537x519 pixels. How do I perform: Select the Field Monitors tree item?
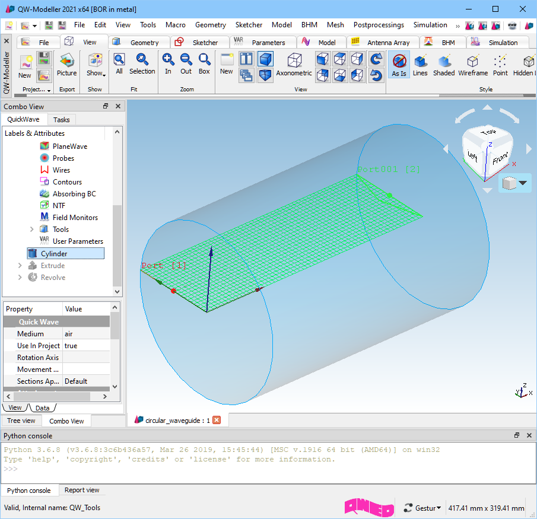tap(69, 218)
